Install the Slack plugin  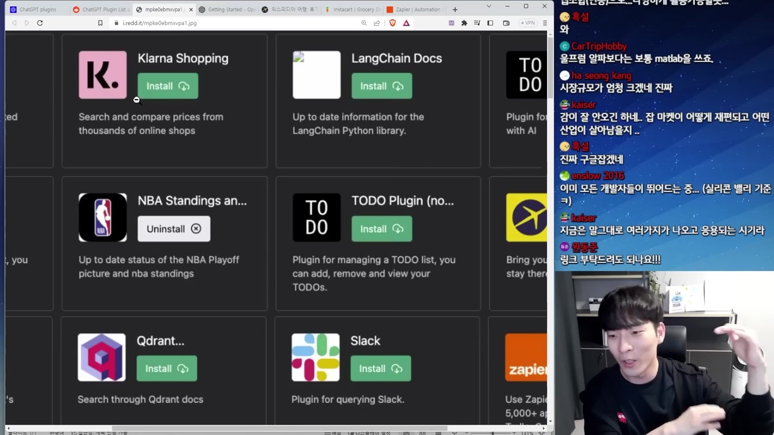tap(381, 368)
